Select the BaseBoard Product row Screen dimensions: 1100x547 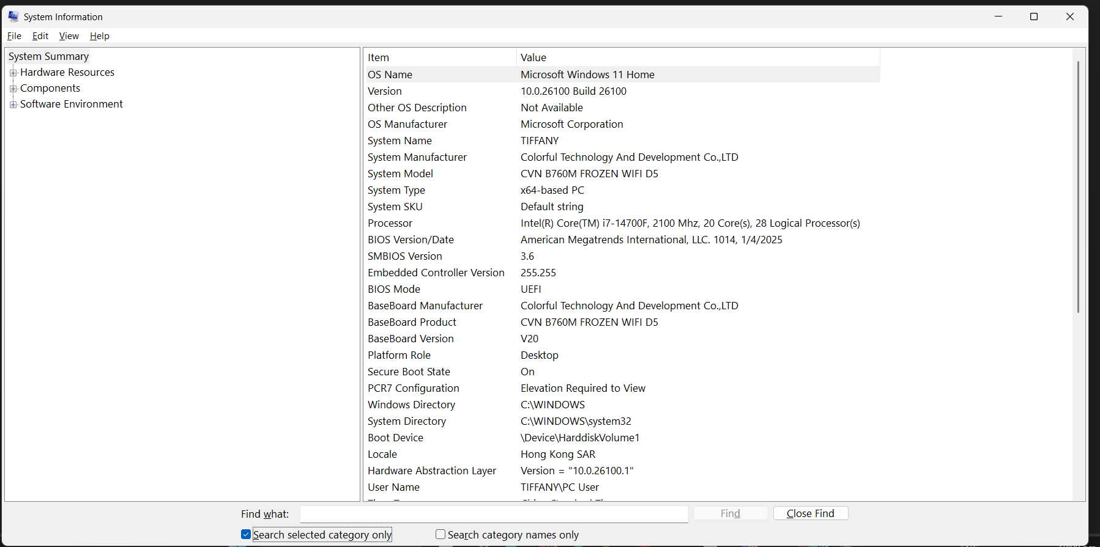coord(623,322)
